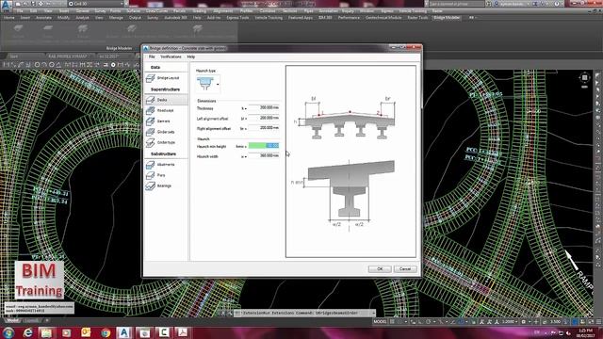Click the taskbar clock
Image resolution: width=603 pixels, height=339 pixels.
click(x=586, y=332)
